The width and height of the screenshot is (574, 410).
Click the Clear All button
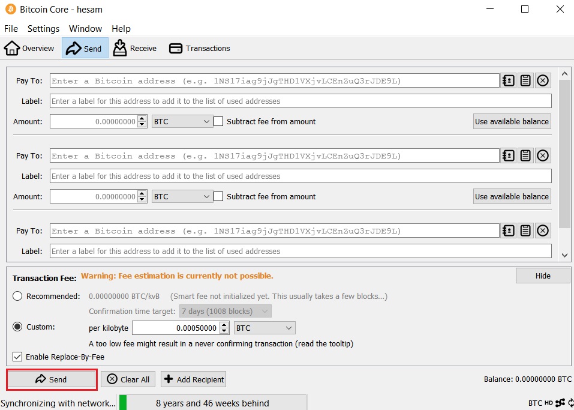click(128, 379)
